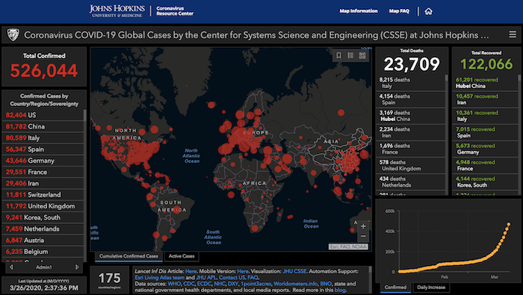Open Map FAQ link
Screen dimensions: 523x295
[x=399, y=11]
